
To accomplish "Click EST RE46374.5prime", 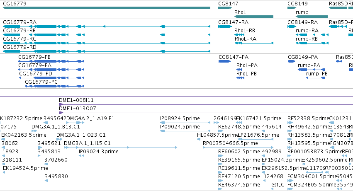I will pyautogui.click(x=220, y=189).
